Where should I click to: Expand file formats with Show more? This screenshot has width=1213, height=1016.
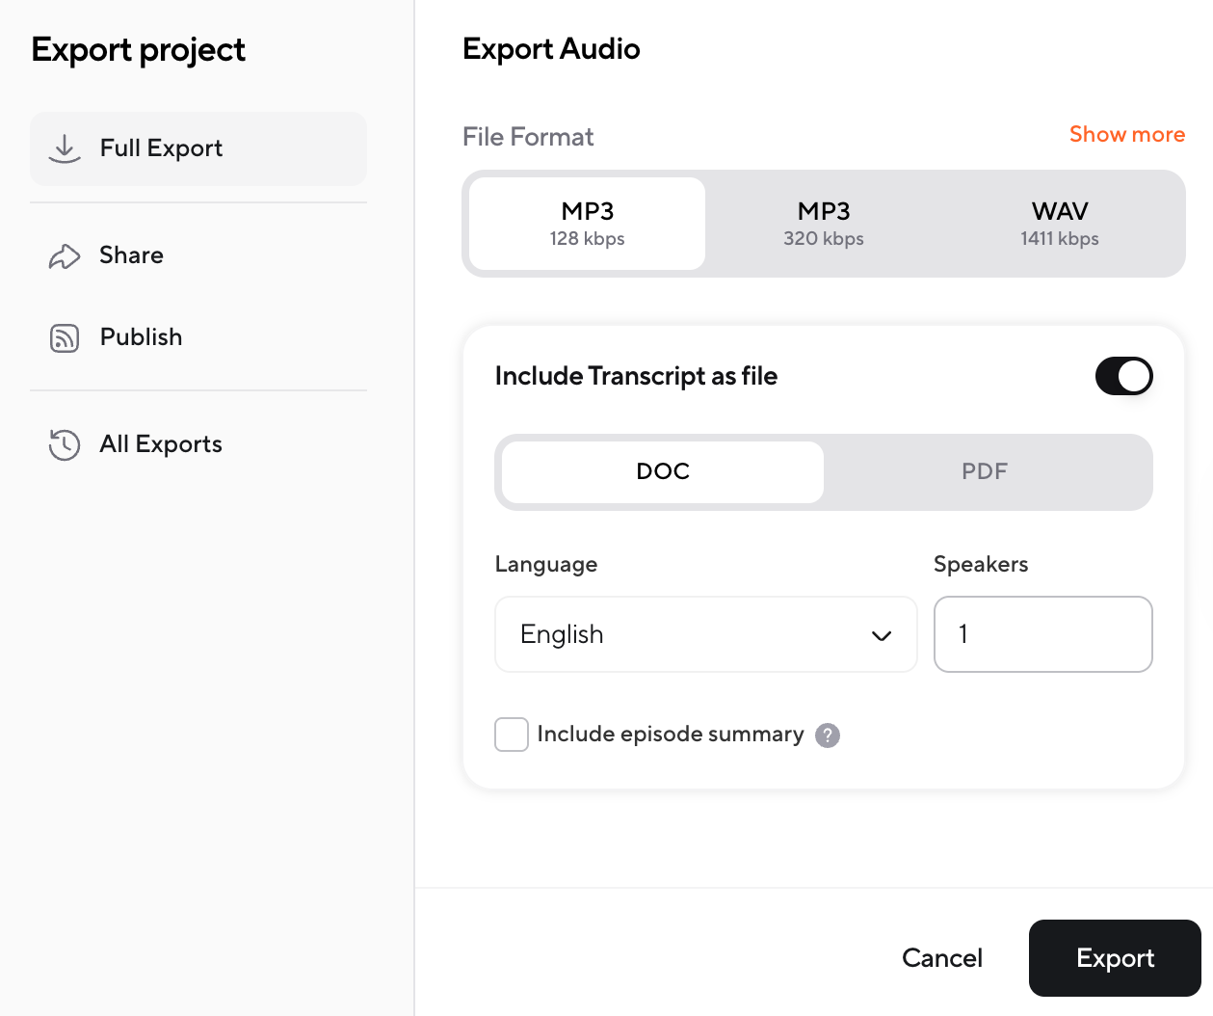pyautogui.click(x=1126, y=135)
